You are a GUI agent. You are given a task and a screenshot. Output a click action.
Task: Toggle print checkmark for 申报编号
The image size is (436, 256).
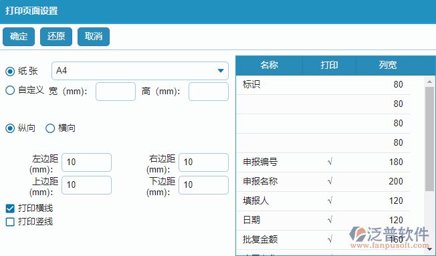(x=330, y=162)
